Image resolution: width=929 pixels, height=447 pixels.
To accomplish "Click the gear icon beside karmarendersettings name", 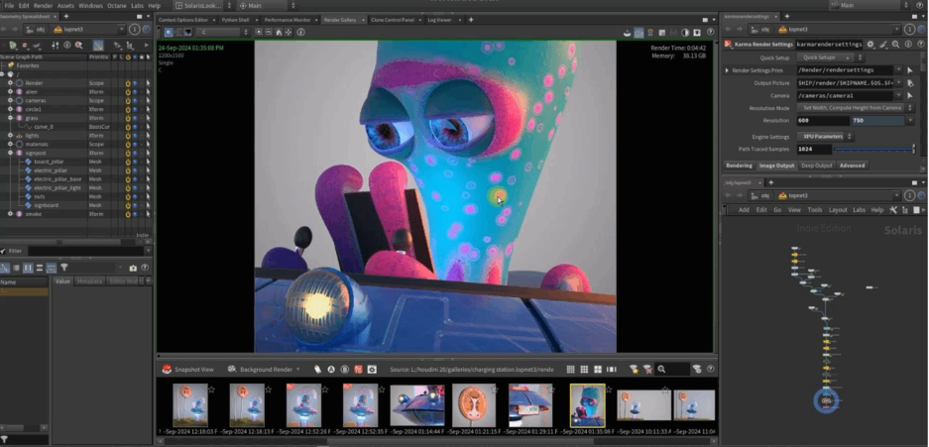I will click(x=871, y=44).
